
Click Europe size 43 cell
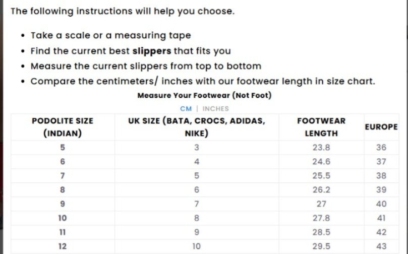point(381,246)
